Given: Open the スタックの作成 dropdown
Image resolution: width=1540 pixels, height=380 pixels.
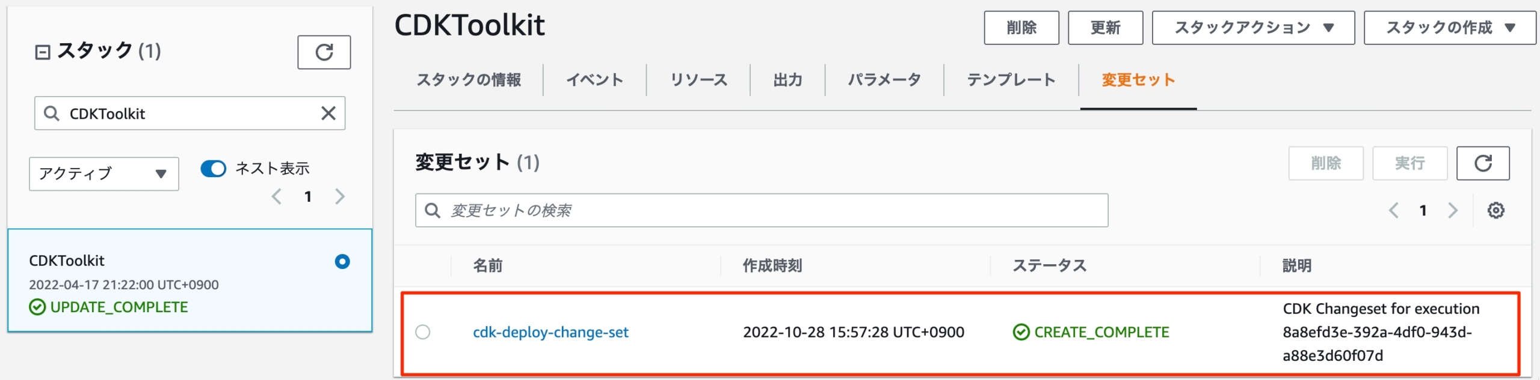Looking at the screenshot, I should (1449, 27).
